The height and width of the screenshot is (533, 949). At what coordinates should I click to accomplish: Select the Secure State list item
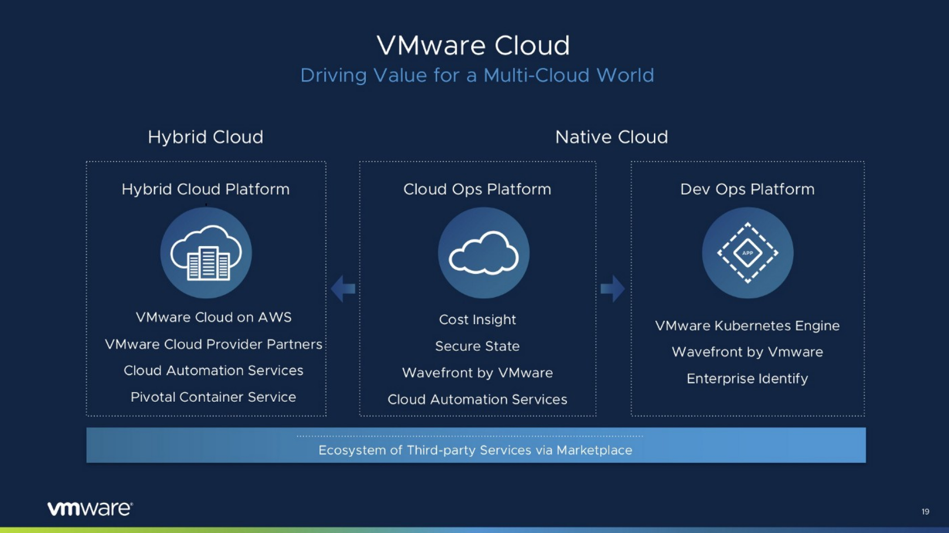pos(477,346)
